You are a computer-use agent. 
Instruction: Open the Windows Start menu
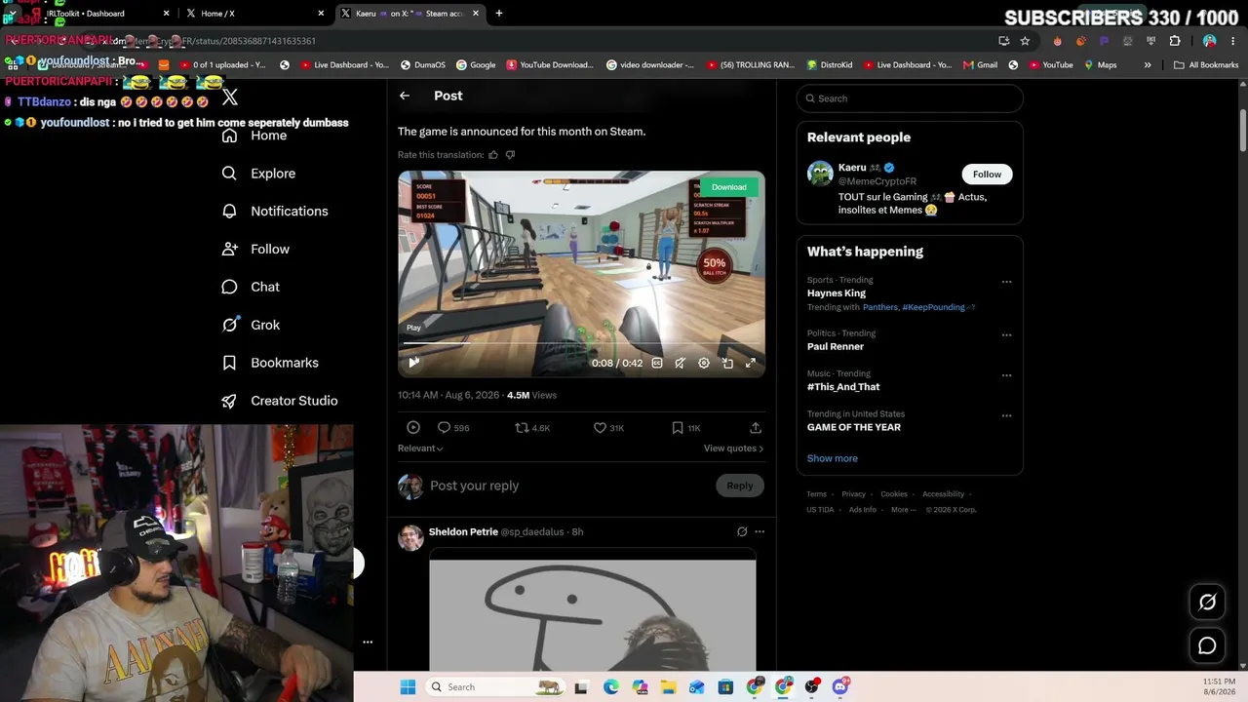408,687
